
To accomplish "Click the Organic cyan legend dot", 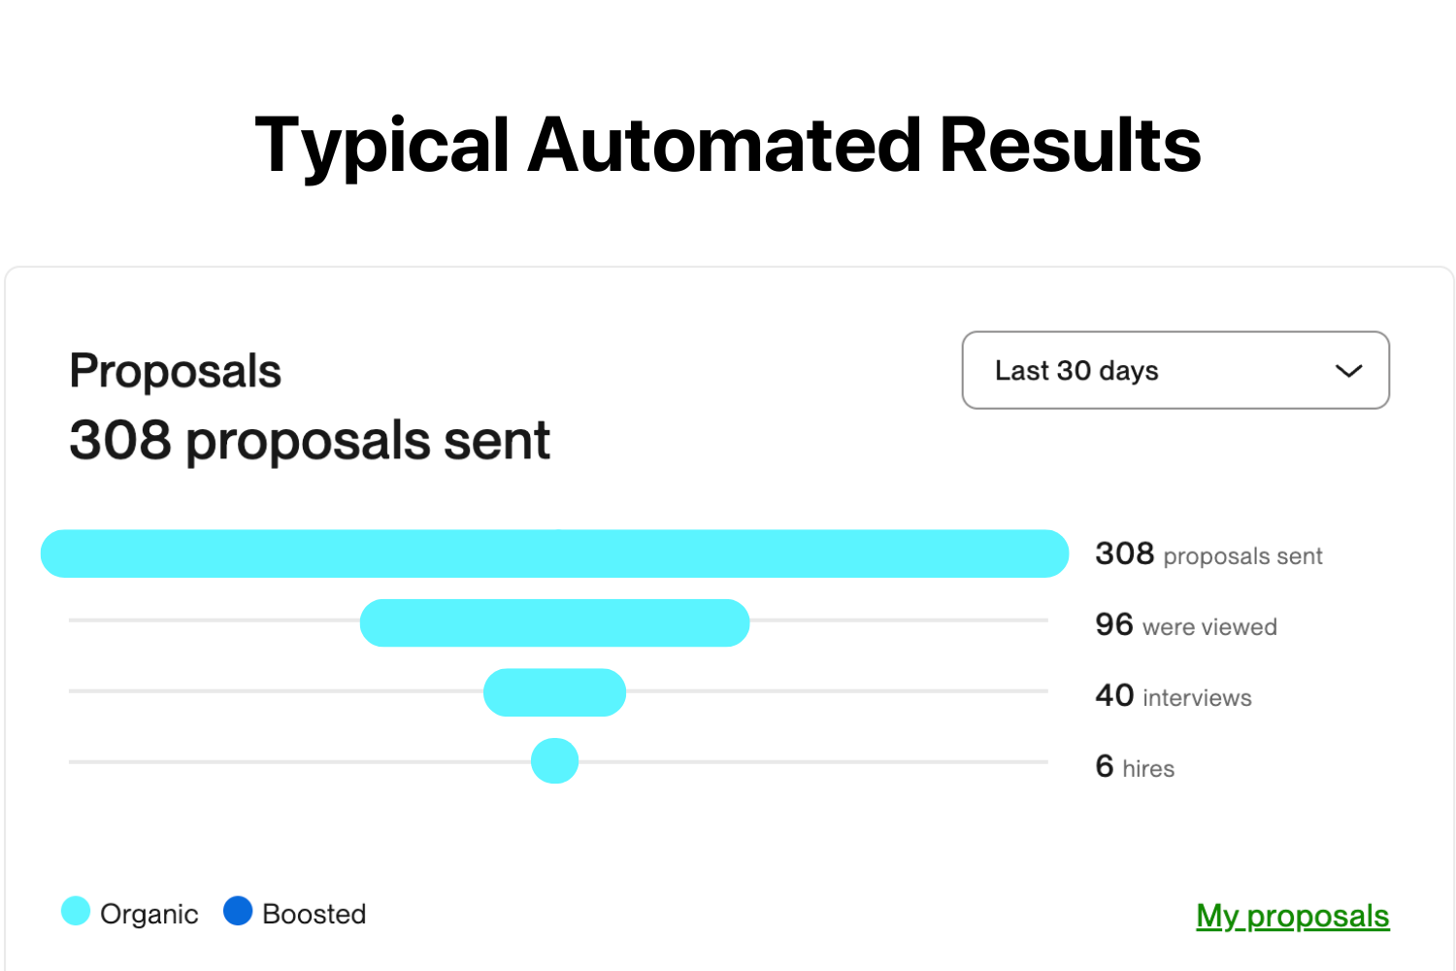I will [76, 911].
